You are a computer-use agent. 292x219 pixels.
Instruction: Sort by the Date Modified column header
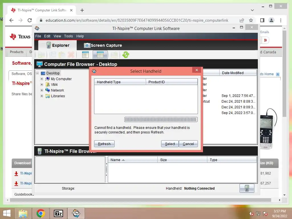click(238, 73)
